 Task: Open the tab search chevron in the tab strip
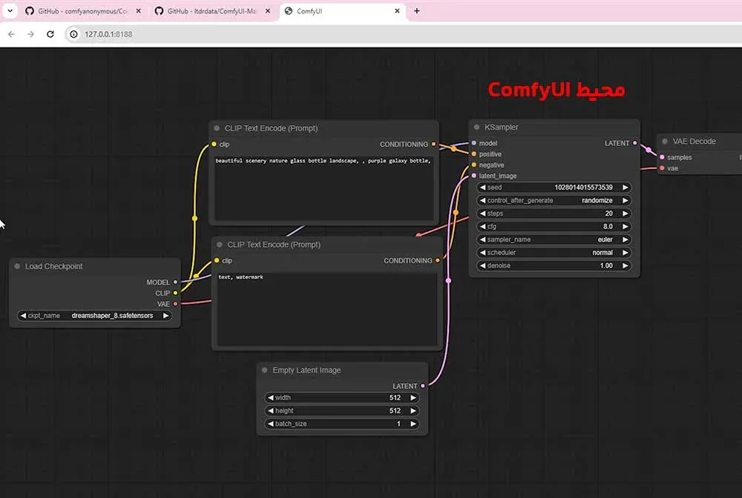[x=10, y=10]
